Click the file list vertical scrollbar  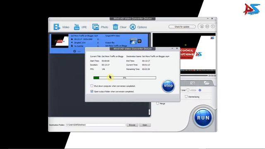149,112
